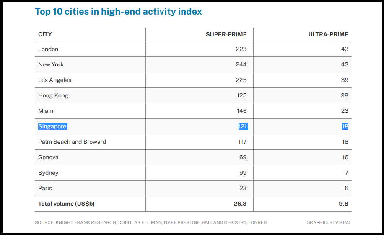The height and width of the screenshot is (235, 384).
Task: Click Singapore's highlighted ultra-prime value 18
Action: [x=345, y=126]
